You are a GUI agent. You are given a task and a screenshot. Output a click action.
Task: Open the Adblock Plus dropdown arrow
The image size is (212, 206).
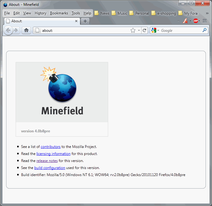(x=199, y=21)
